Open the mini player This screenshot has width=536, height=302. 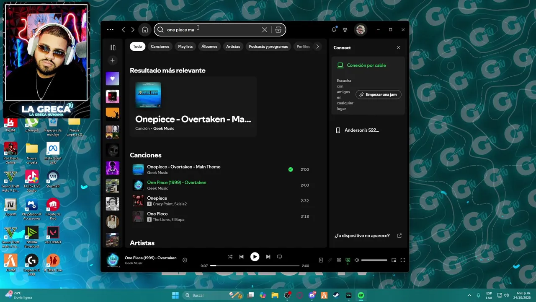pos(394,260)
